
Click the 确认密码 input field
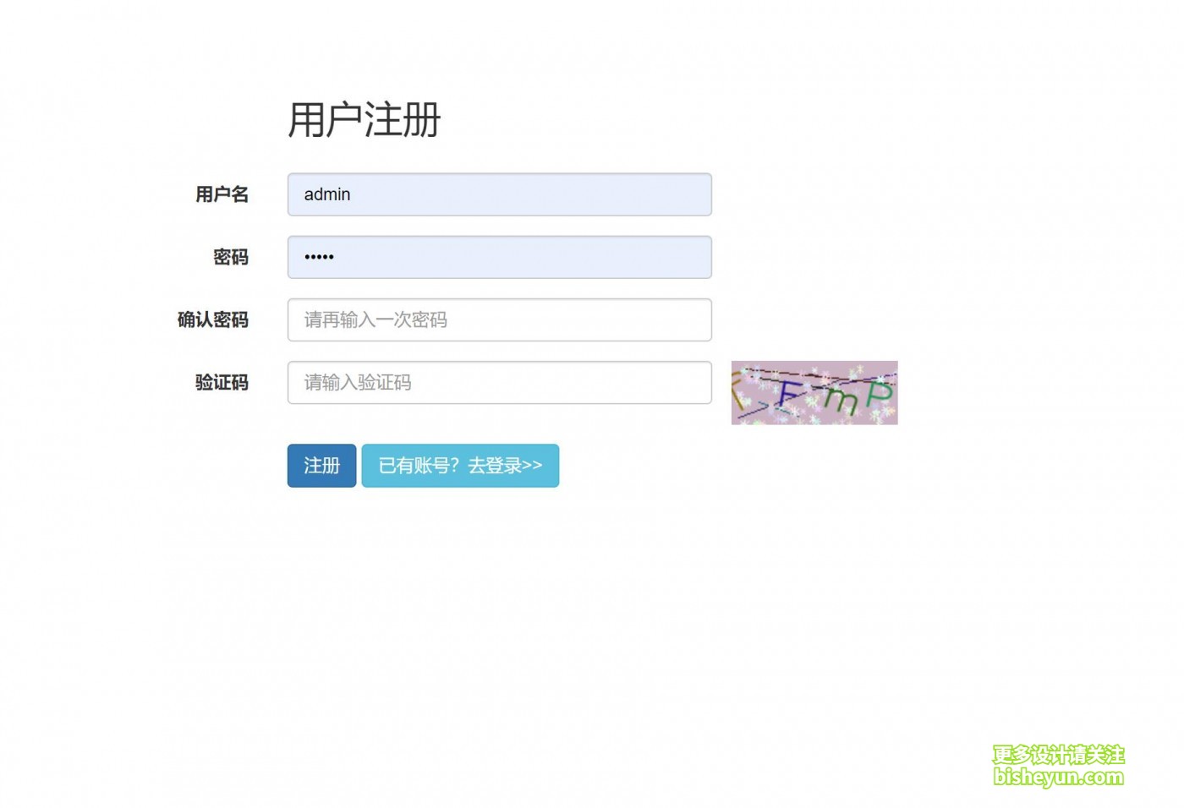click(499, 319)
